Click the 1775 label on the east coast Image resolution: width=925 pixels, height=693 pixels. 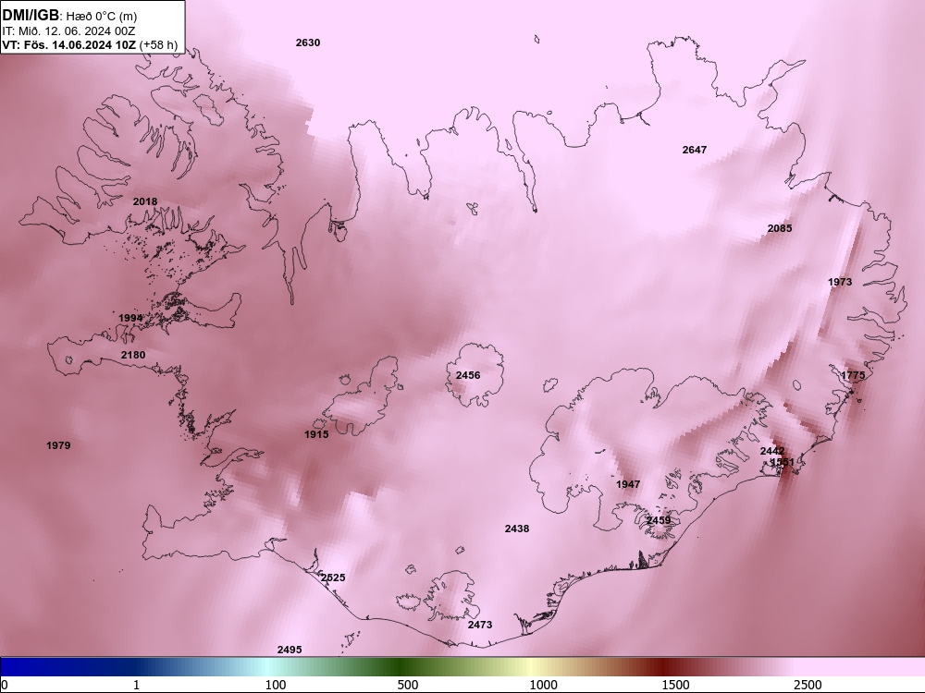coord(853,375)
